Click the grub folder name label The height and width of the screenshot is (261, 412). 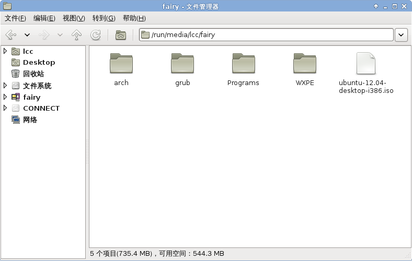pyautogui.click(x=182, y=83)
